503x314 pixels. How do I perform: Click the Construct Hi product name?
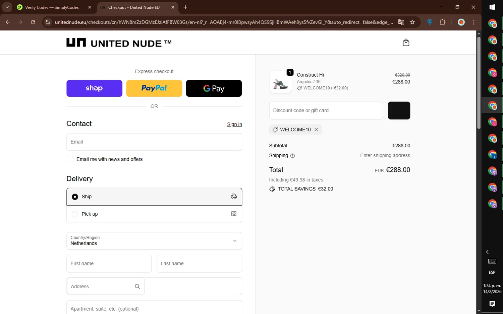[x=310, y=75]
